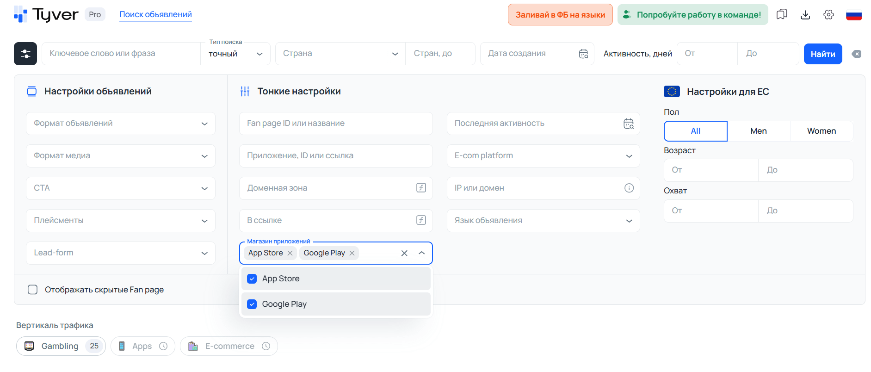This screenshot has width=871, height=372.
Task: Open Страна dropdown
Action: pos(340,54)
